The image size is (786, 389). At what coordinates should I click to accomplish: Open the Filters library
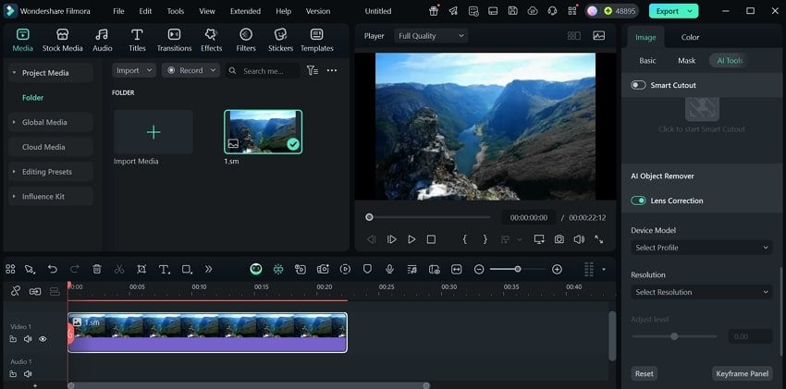point(246,40)
